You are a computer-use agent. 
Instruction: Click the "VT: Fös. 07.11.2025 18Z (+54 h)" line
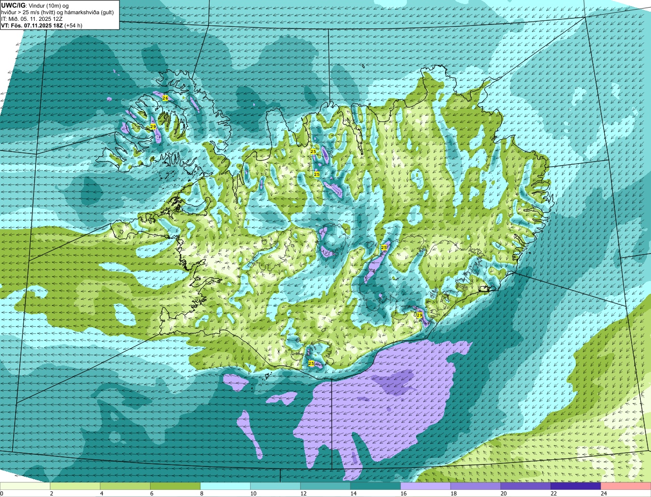click(x=42, y=25)
